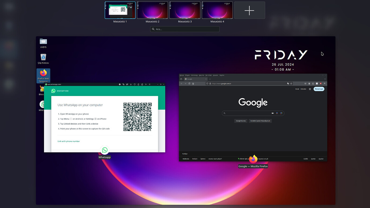This screenshot has height=208, width=370.
Task: Open the Araçlar menu in Firefox
Action: (x=216, y=75)
